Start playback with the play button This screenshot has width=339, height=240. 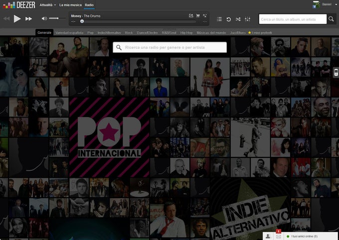pos(17,19)
